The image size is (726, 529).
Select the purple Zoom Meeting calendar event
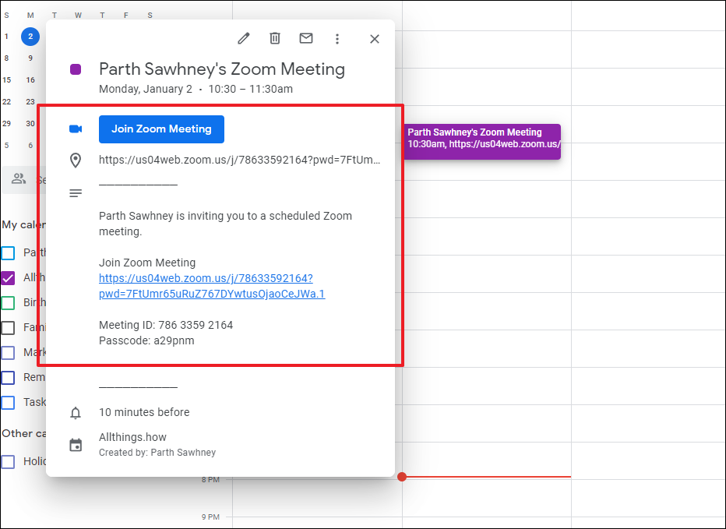[482, 142]
